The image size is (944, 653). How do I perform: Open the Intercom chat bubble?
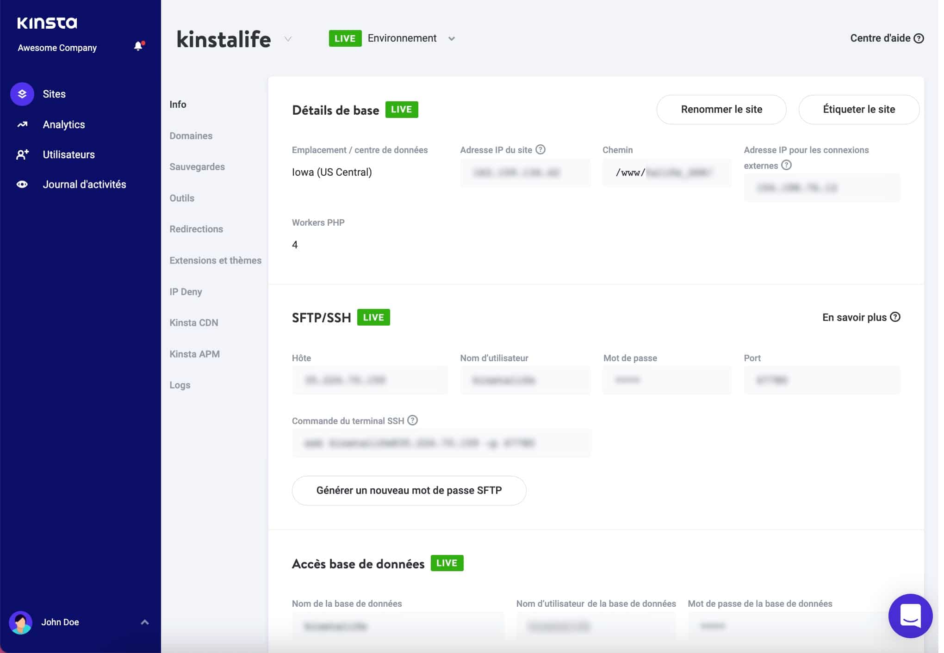(x=910, y=616)
